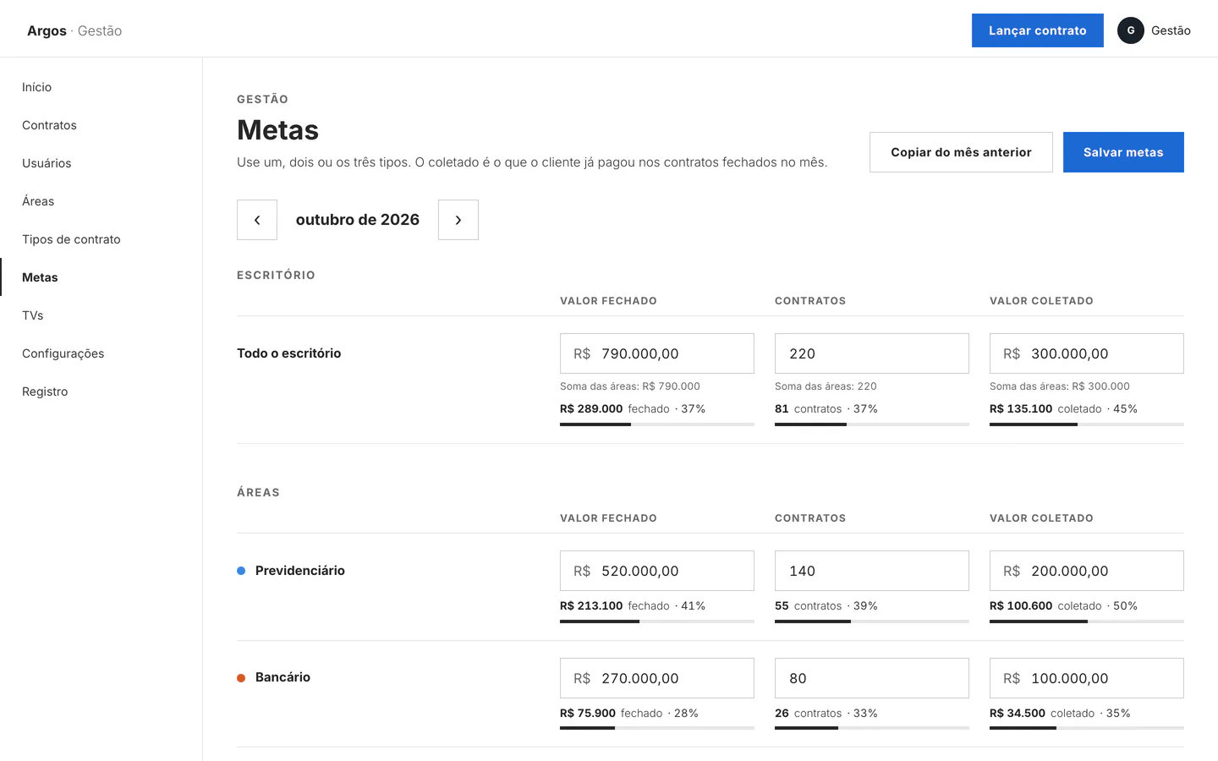Open Tipos de contrato in the sidebar
The width and height of the screenshot is (1218, 761).
pyautogui.click(x=101, y=239)
